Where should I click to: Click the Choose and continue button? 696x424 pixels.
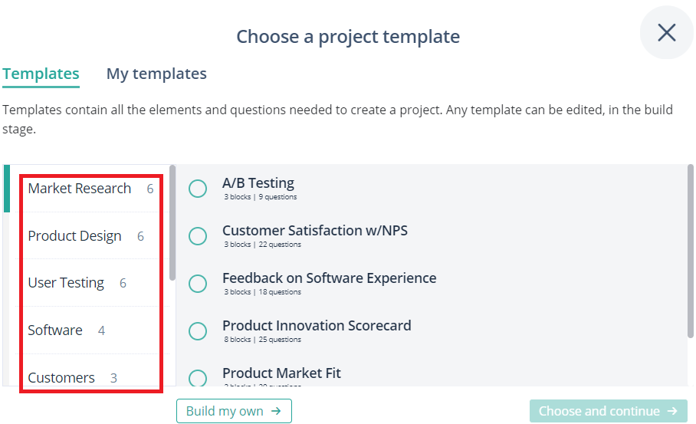608,411
